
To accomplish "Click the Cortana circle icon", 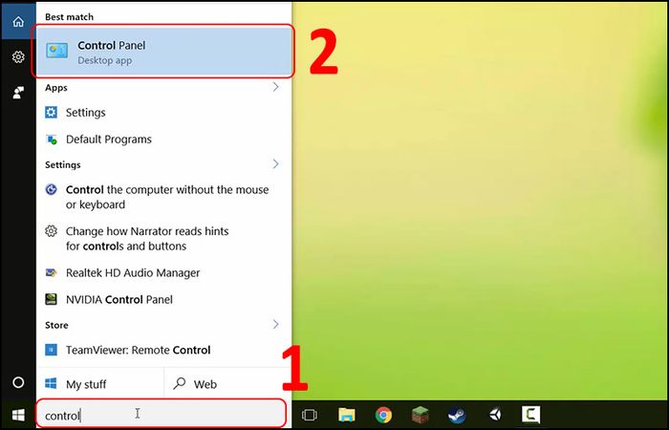I will point(18,382).
